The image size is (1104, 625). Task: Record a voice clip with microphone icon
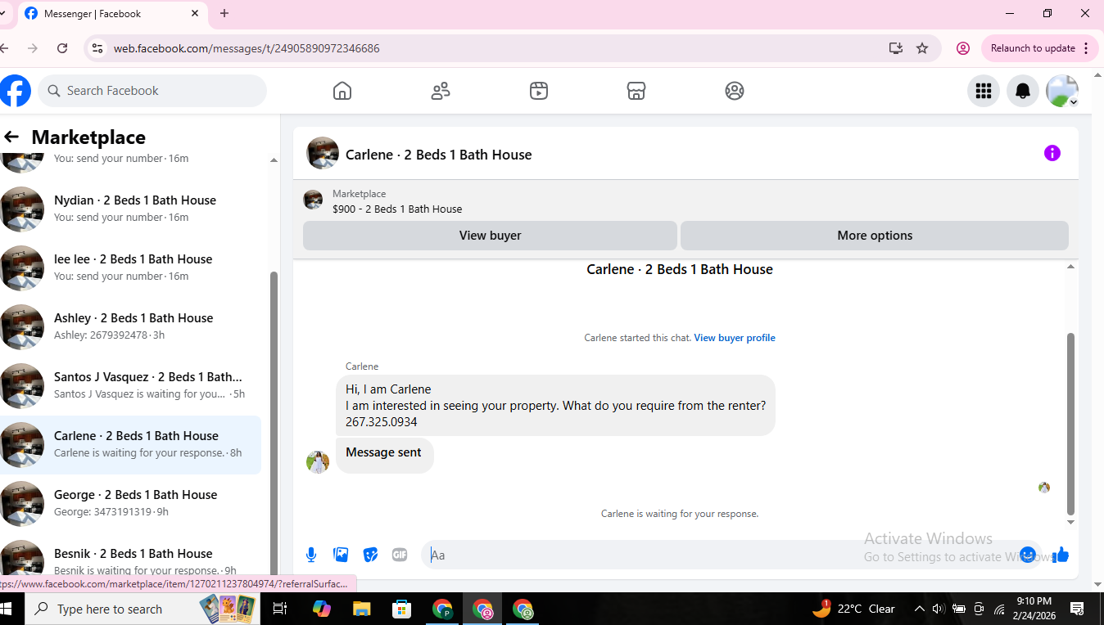point(311,555)
